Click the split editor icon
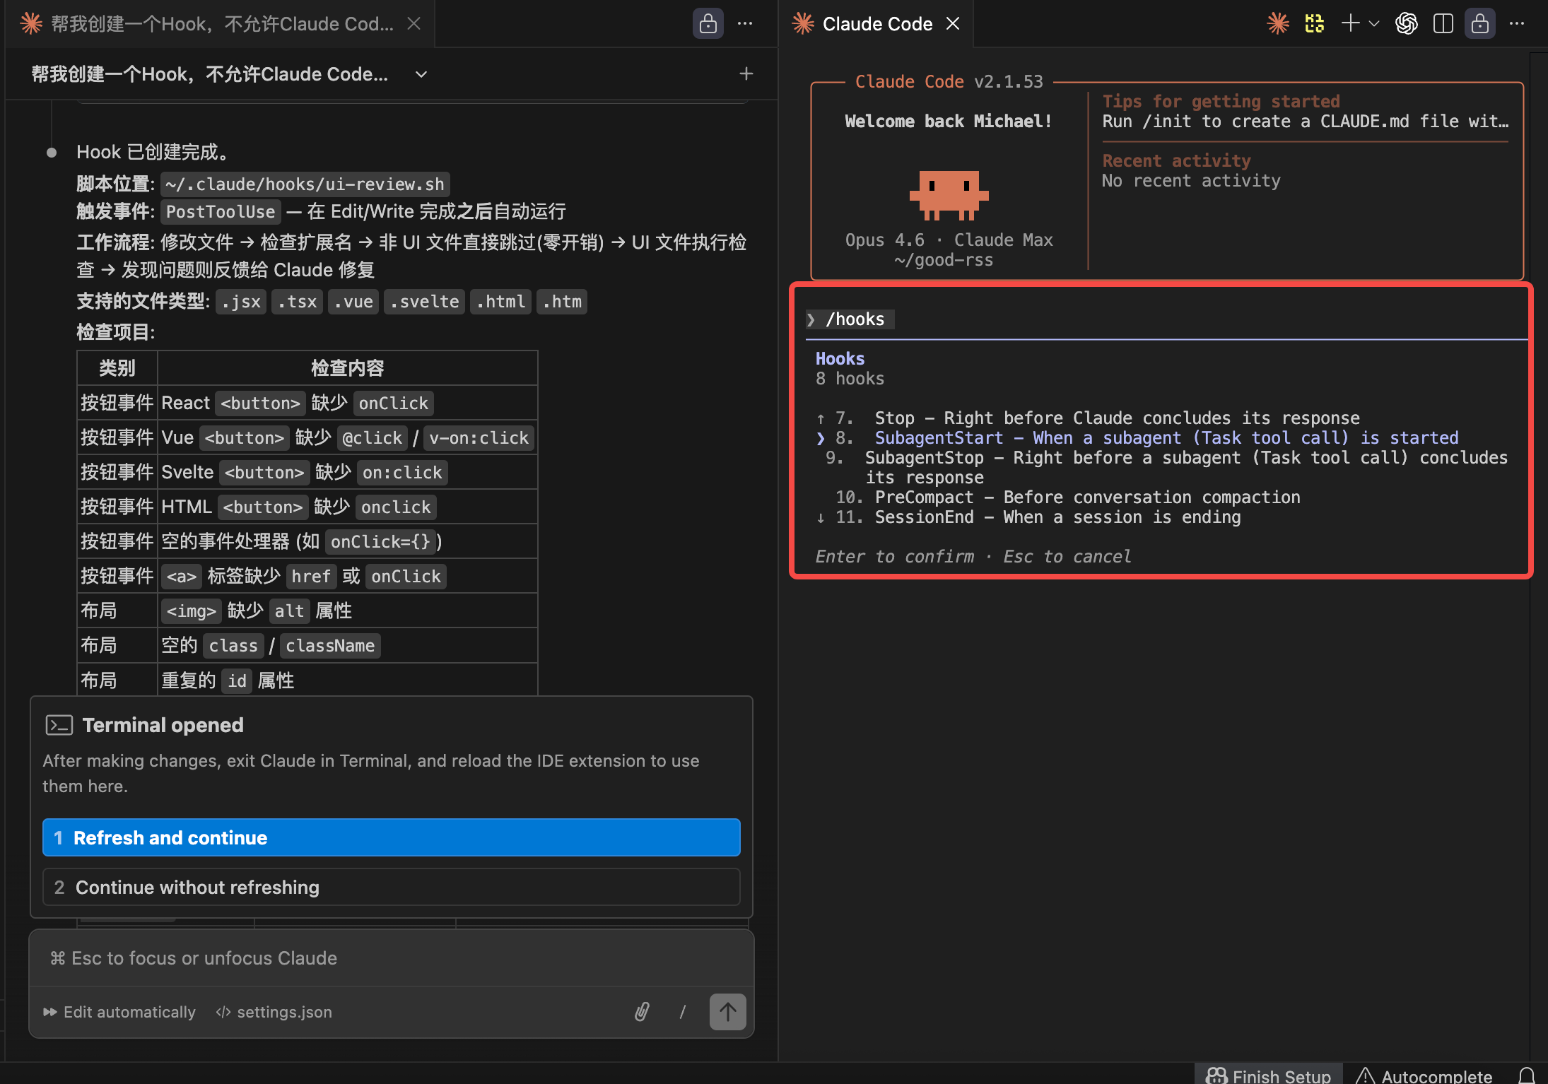This screenshot has width=1548, height=1084. coord(1443,24)
